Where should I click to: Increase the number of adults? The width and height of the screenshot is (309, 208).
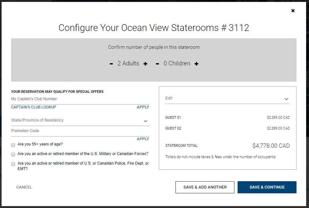pyautogui.click(x=145, y=64)
